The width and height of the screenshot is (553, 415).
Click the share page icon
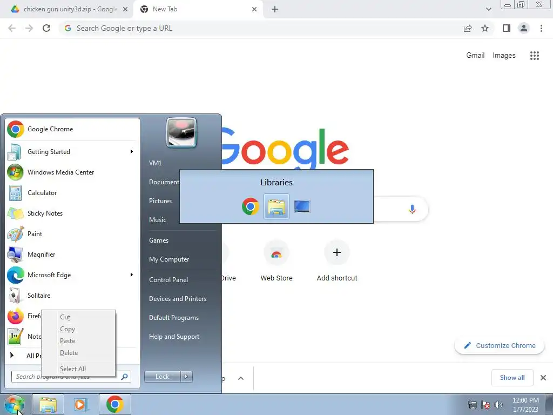(468, 28)
